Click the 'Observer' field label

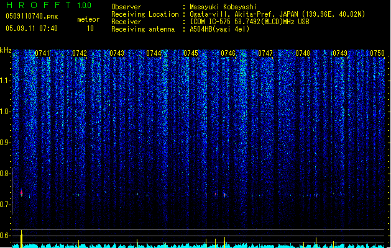(126, 7)
